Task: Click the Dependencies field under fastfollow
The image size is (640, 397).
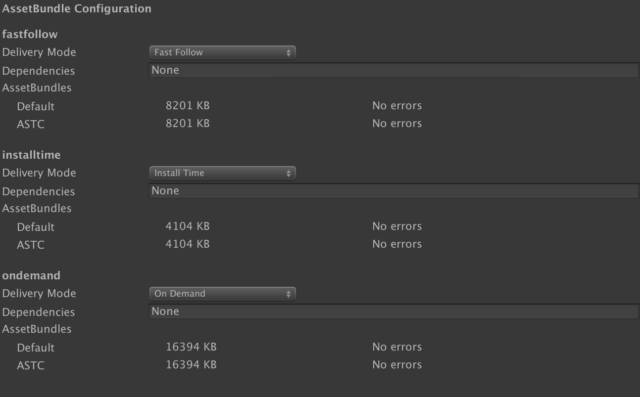Action: click(394, 70)
